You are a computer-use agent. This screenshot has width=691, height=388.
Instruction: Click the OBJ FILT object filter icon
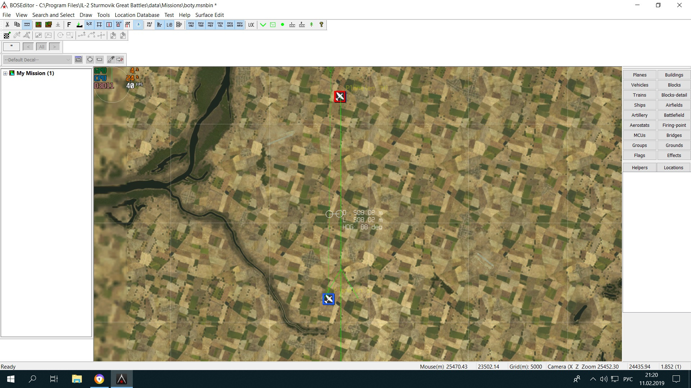coord(149,24)
